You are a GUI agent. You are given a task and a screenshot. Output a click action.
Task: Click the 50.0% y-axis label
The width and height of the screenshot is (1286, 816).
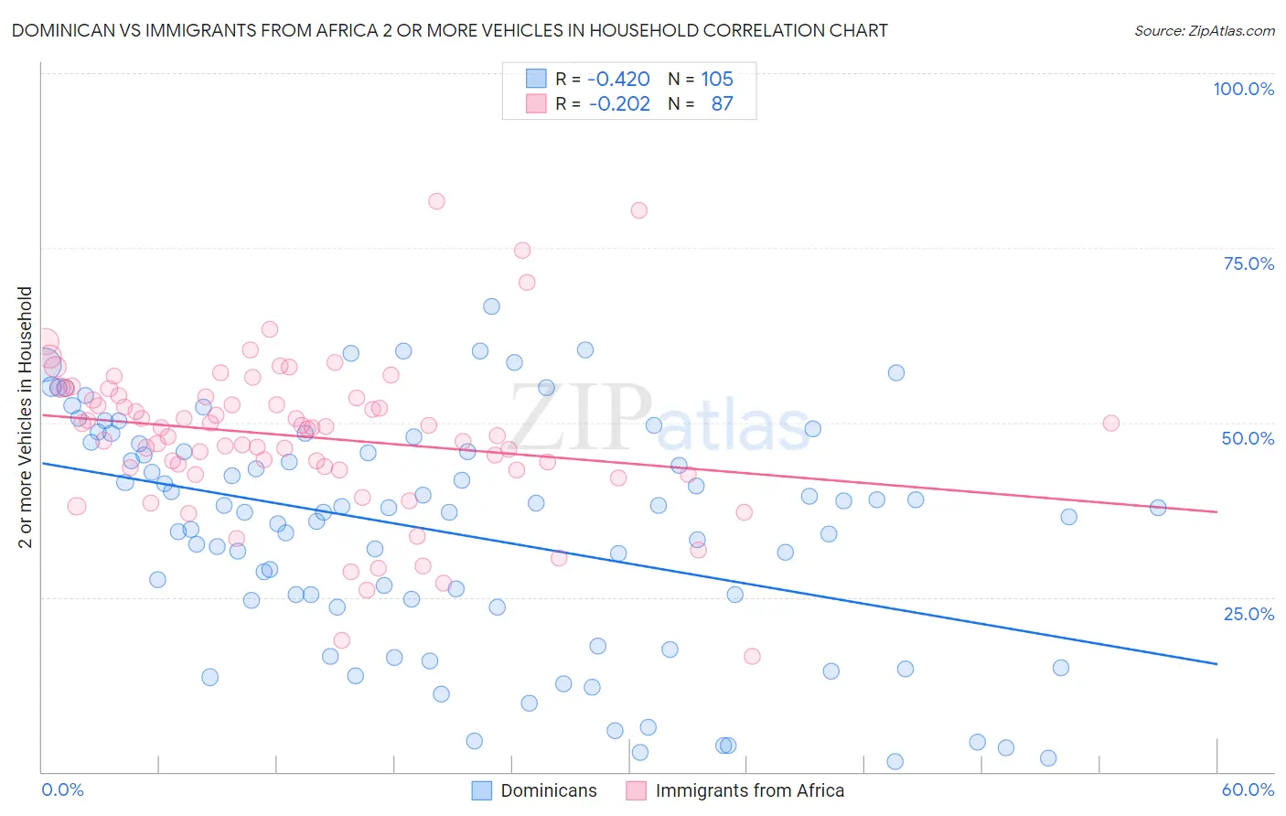pyautogui.click(x=1248, y=438)
